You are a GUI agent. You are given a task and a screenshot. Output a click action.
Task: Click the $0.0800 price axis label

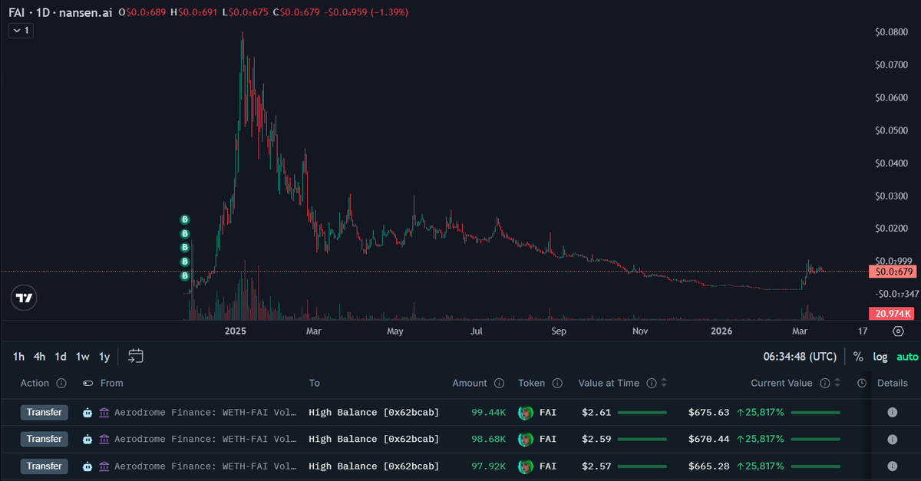pos(891,32)
